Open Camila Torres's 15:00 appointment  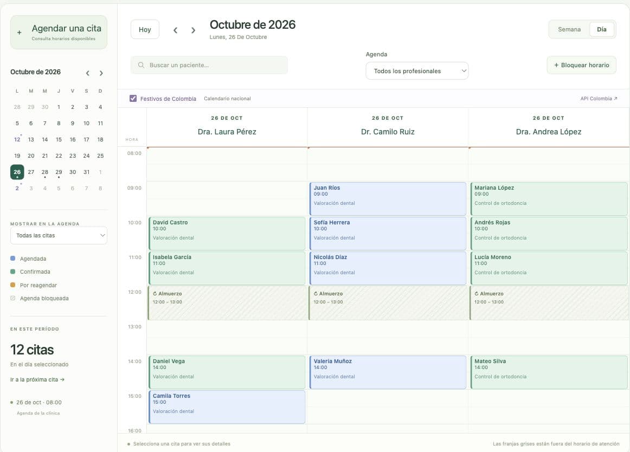tap(227, 406)
